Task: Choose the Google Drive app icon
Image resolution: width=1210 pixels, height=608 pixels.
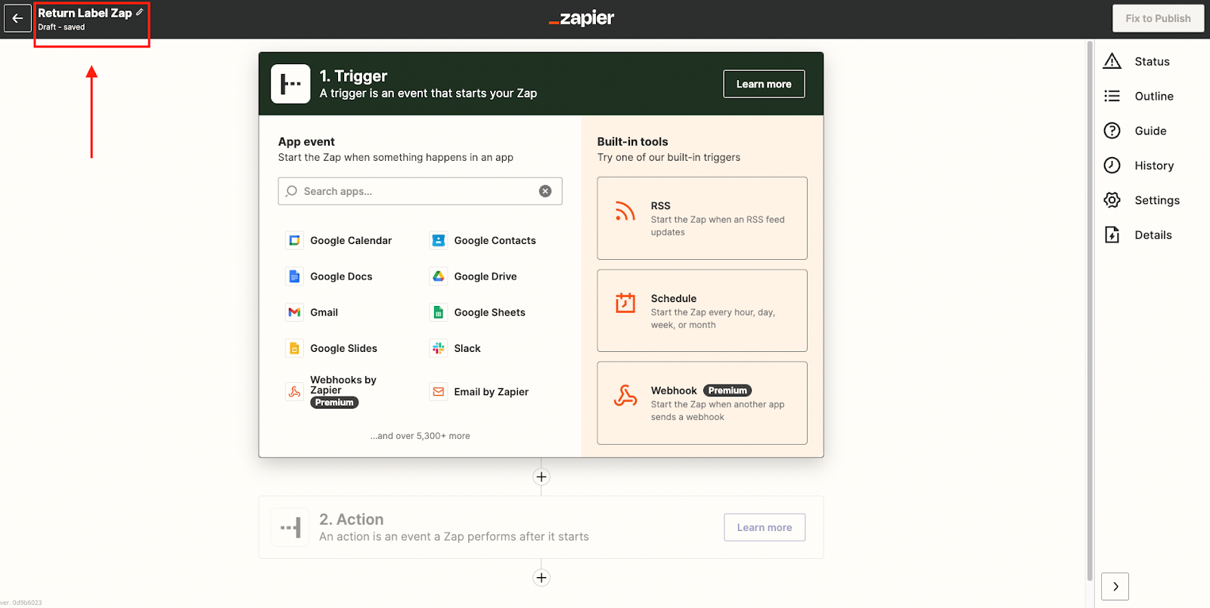Action: (x=438, y=276)
